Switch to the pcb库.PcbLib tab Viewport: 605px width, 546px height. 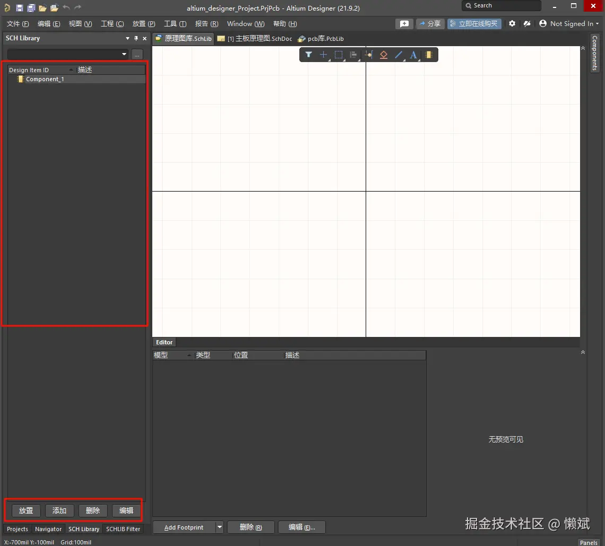[x=321, y=39]
